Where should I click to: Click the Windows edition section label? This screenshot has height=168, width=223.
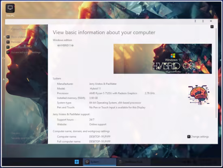pyautogui.click(x=62, y=40)
